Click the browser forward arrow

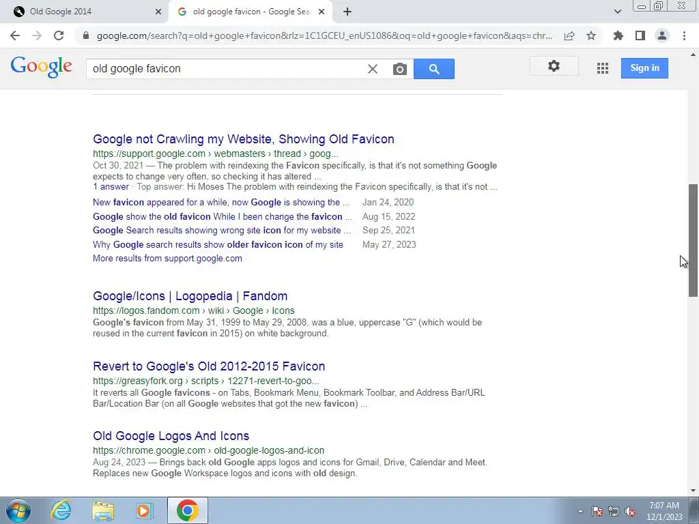[37, 35]
